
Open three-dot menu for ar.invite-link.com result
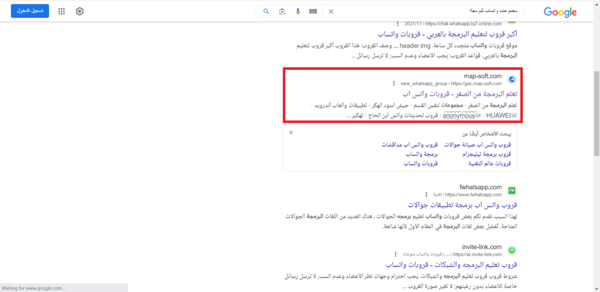(396, 254)
